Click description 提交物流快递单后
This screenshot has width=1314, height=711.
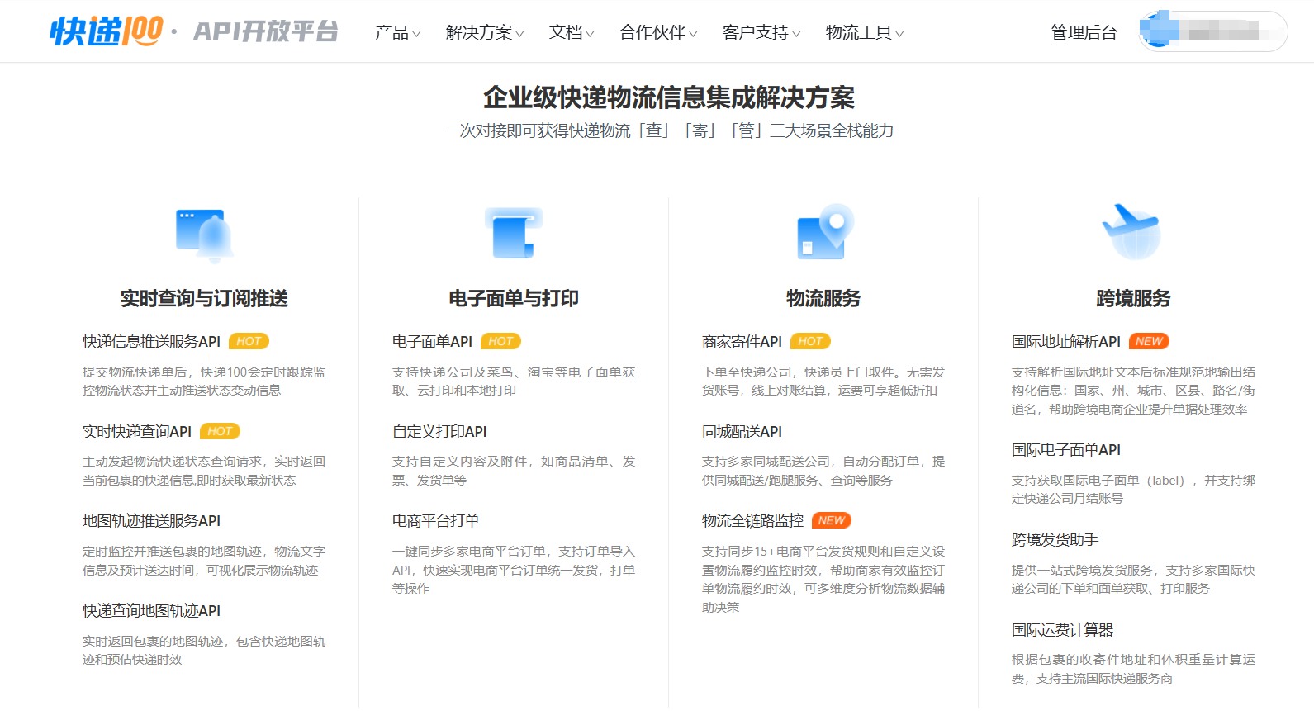tap(204, 381)
